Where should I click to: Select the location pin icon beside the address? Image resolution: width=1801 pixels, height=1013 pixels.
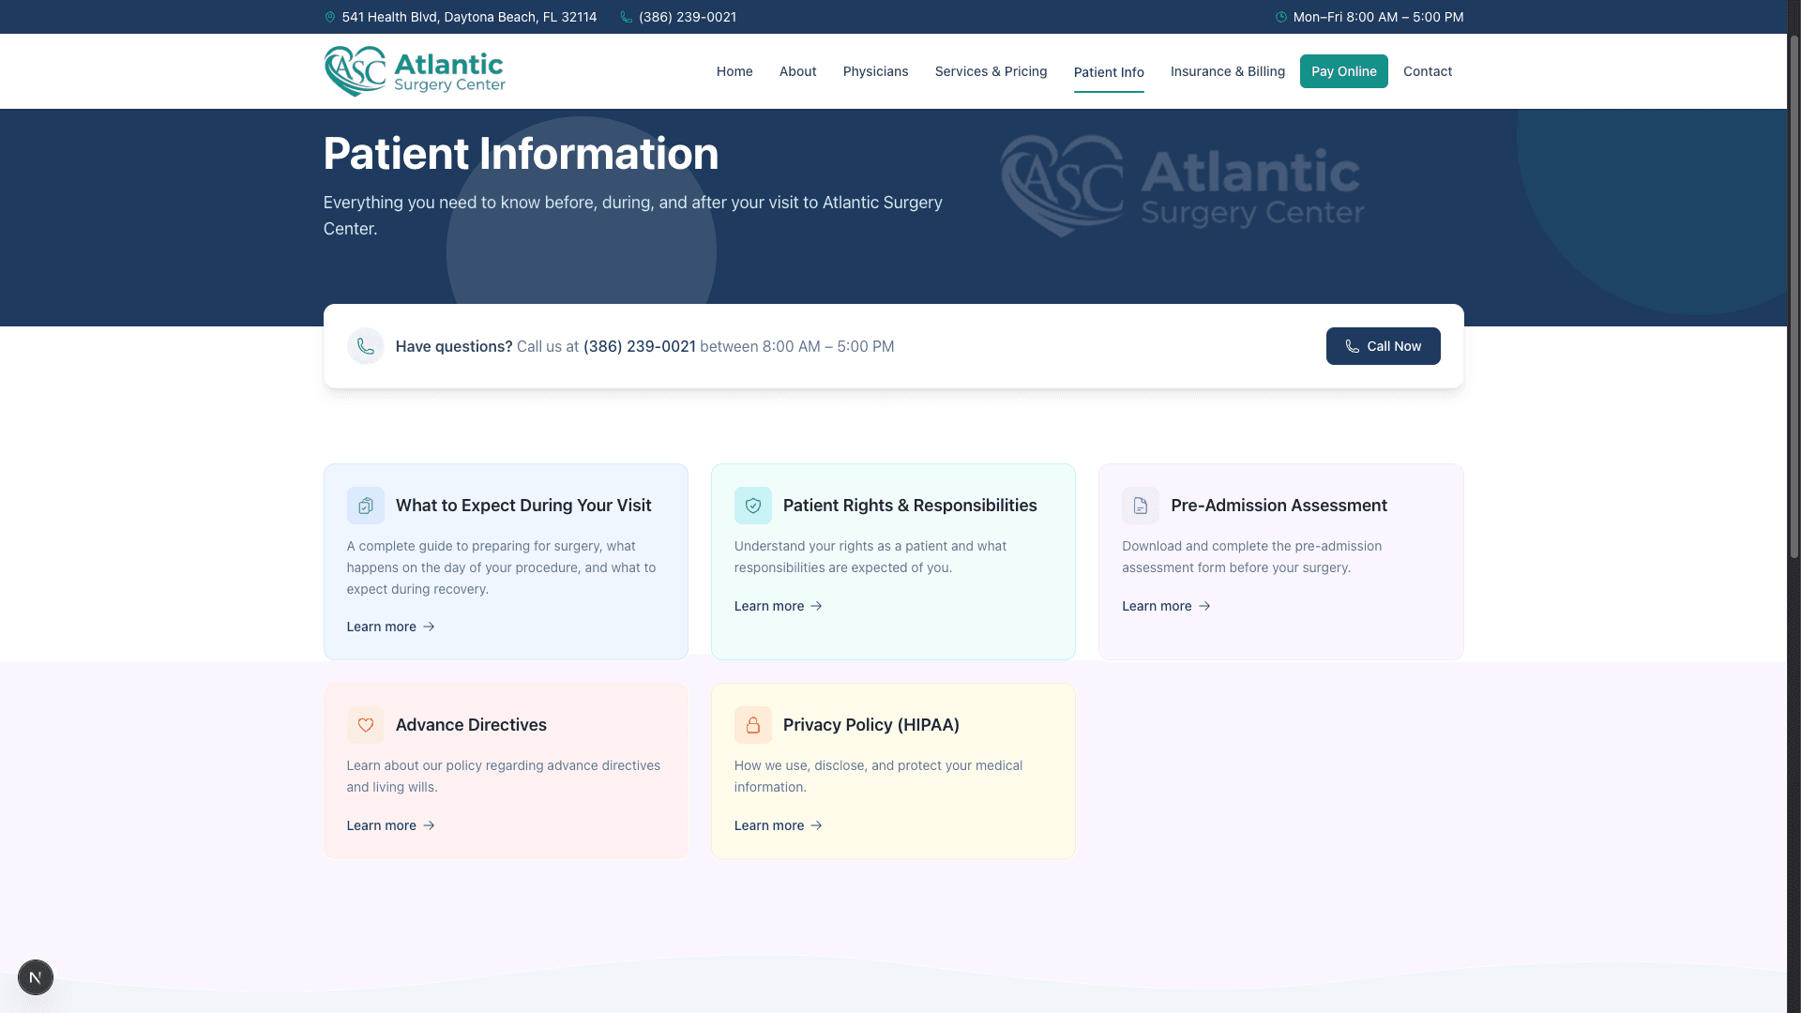click(x=329, y=17)
